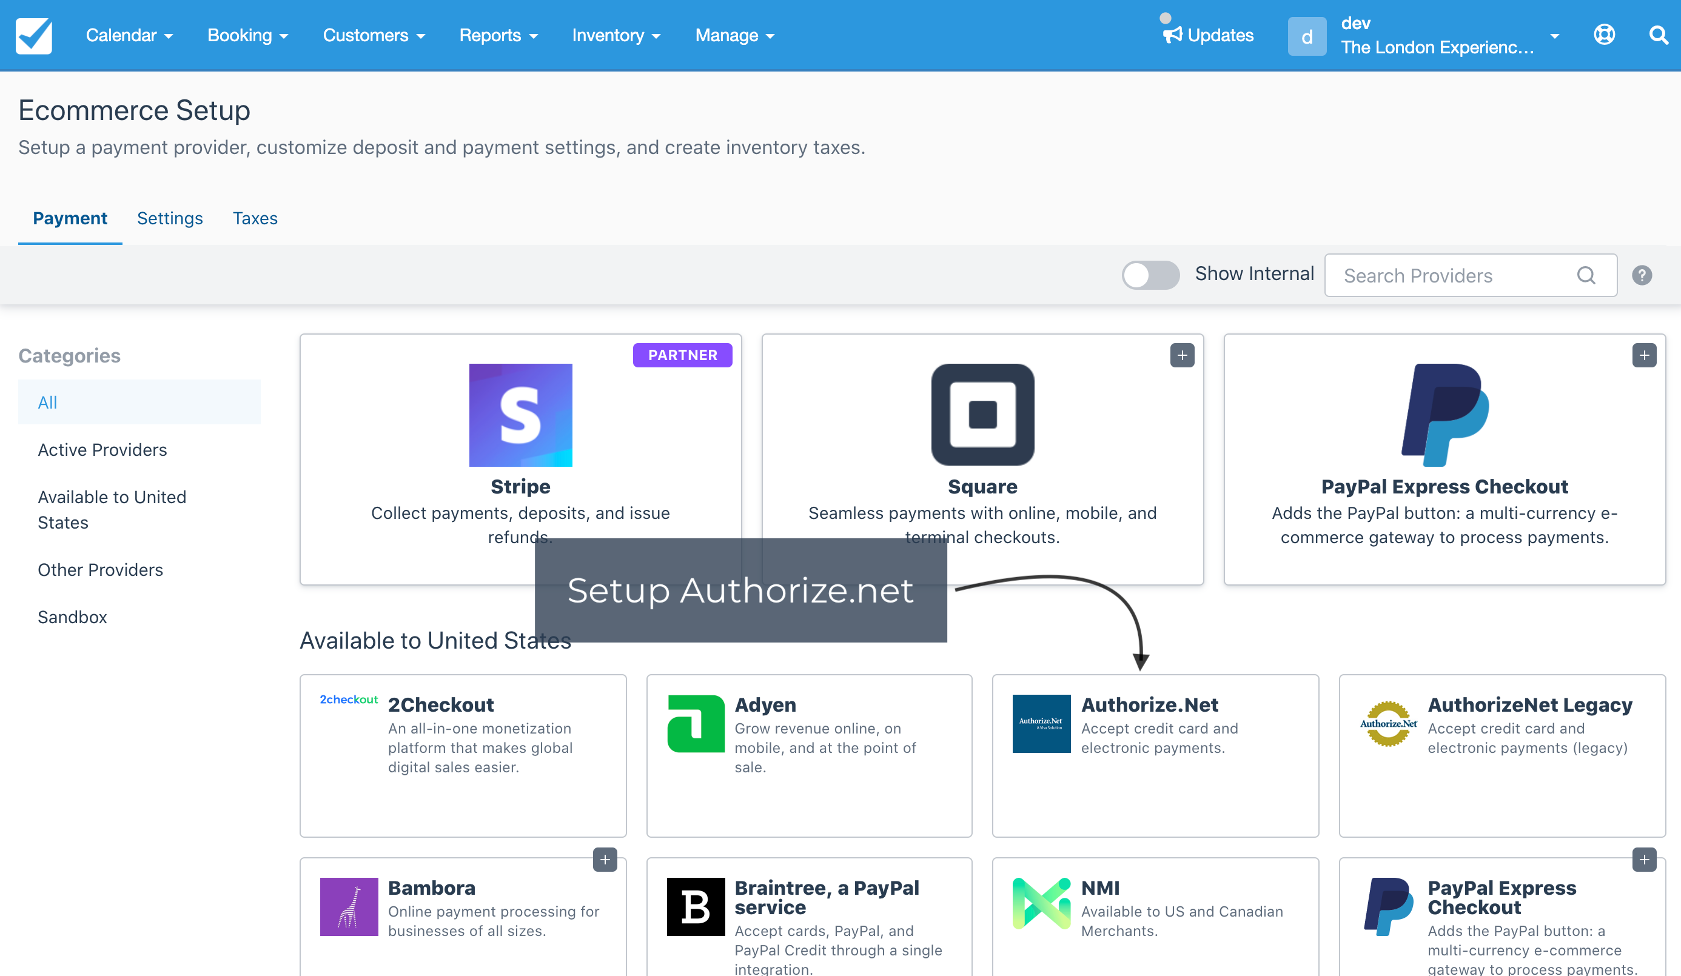Click the plus icon on Bambora card

coord(605,860)
